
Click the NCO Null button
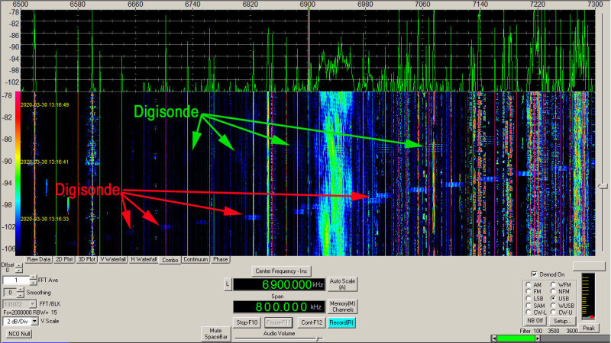tap(19, 334)
